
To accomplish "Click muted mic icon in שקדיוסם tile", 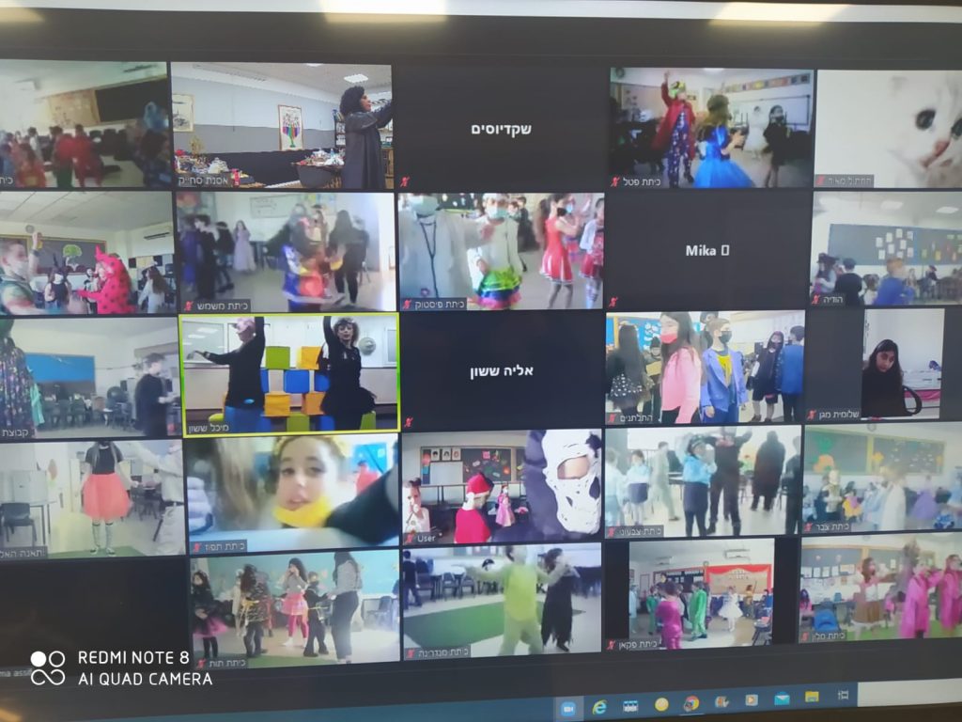I will 404,181.
